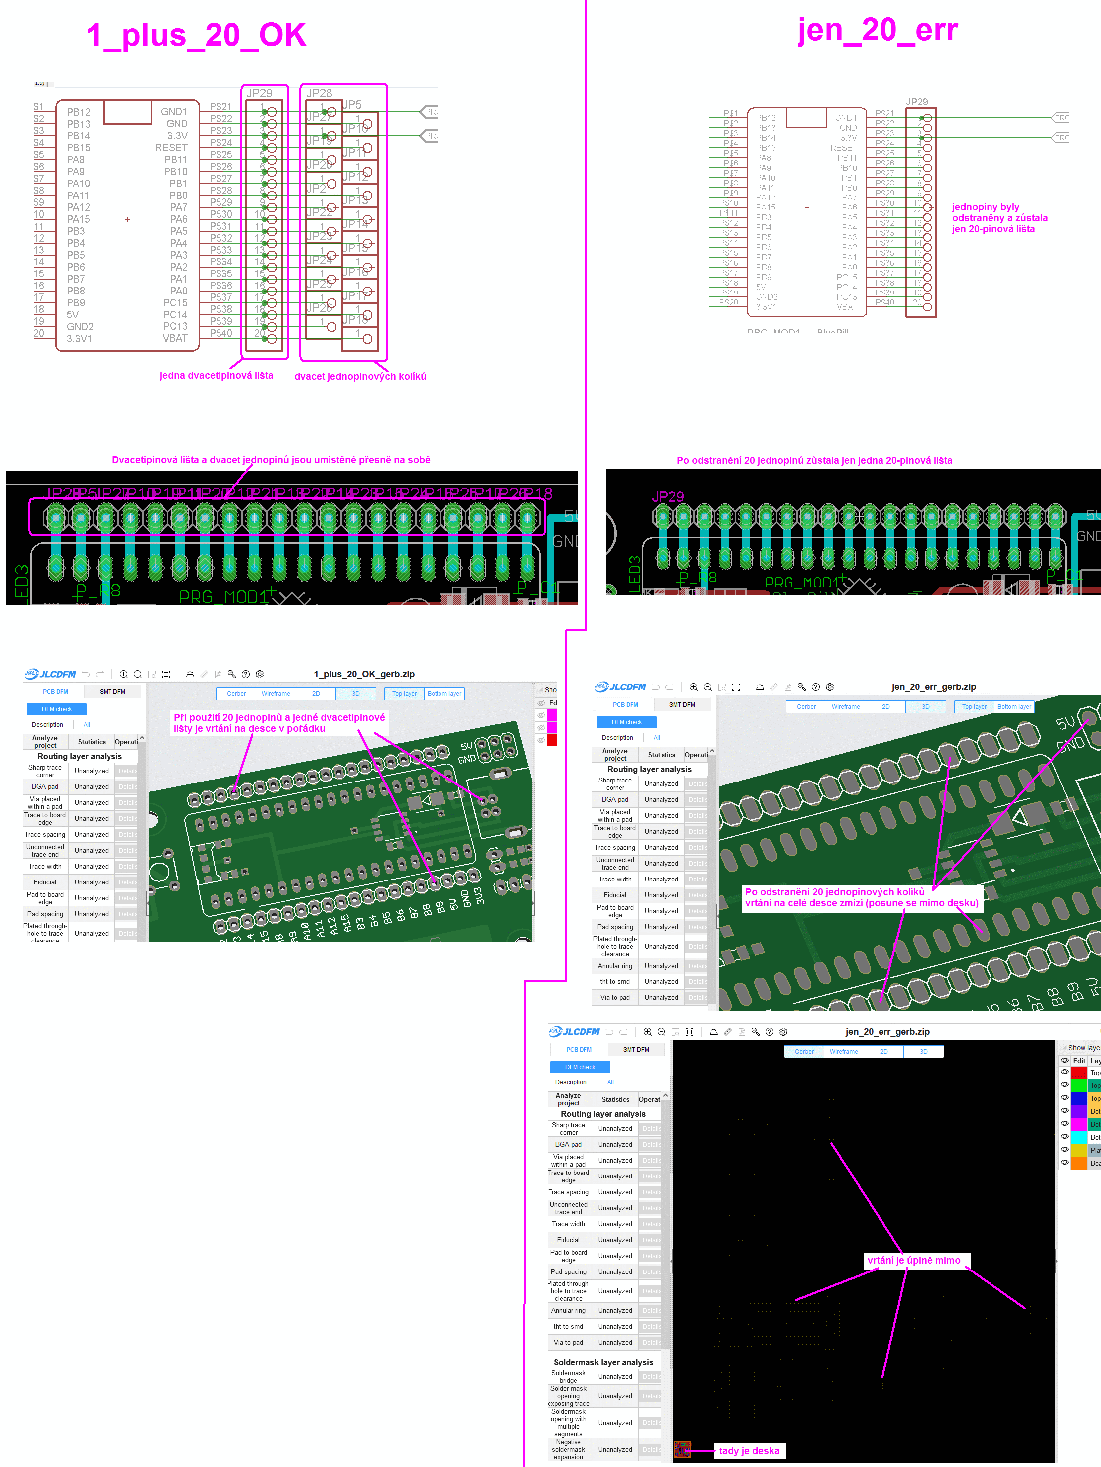Click zoom-in icon in 1_plus_20_OK_gerb.zip window
Image resolution: width=1101 pixels, height=1467 pixels.
(x=123, y=674)
